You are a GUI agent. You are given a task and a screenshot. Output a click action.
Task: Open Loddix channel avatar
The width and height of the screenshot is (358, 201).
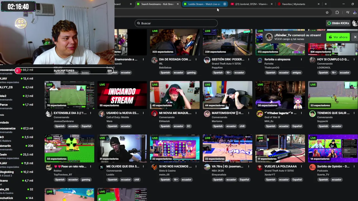[102, 167]
